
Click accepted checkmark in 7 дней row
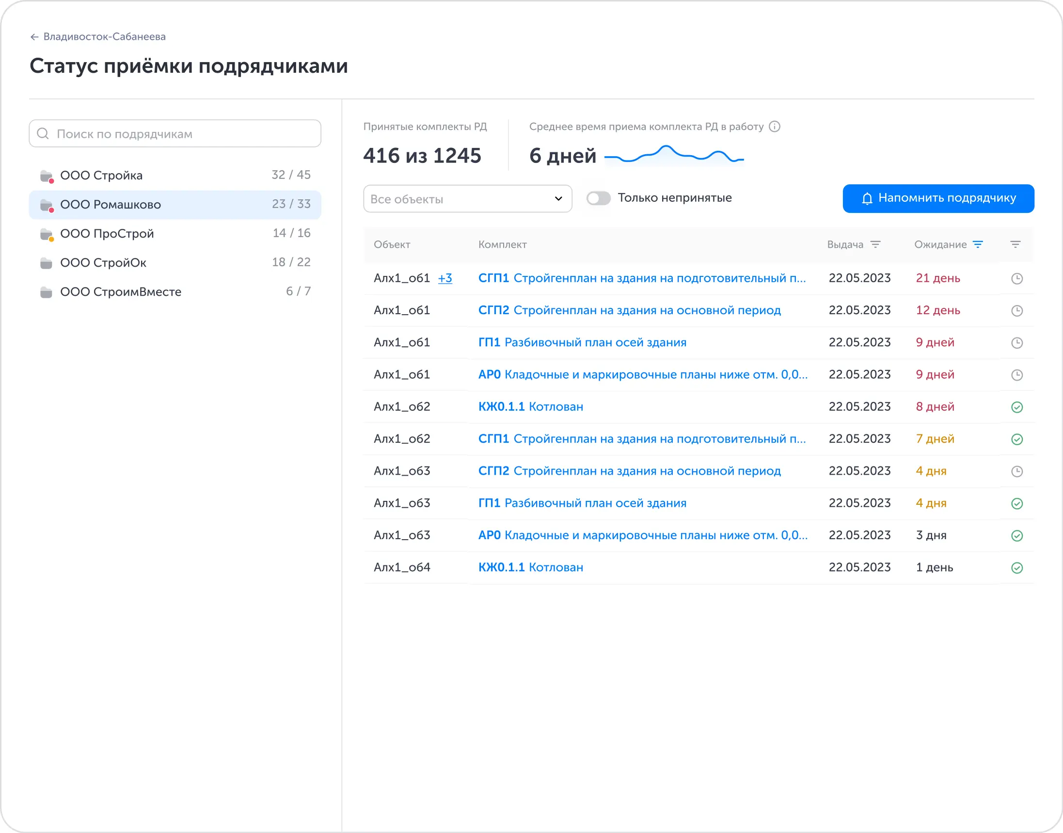(1016, 439)
